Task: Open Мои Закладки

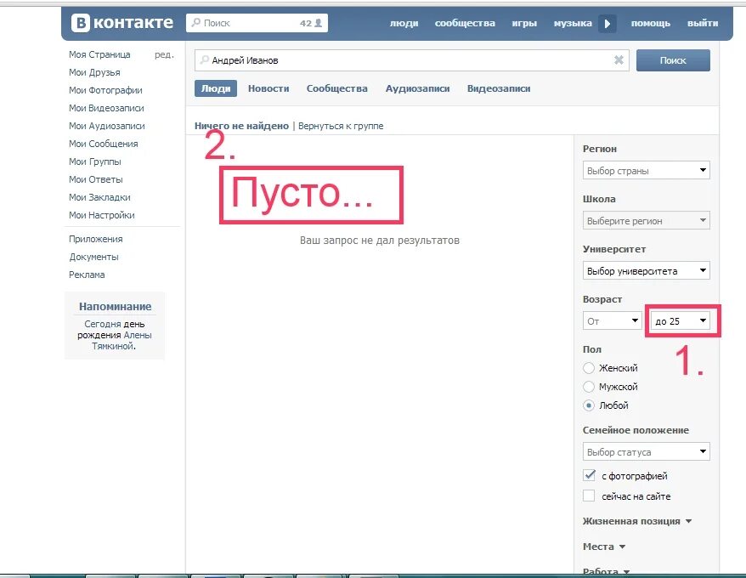Action: pos(99,197)
